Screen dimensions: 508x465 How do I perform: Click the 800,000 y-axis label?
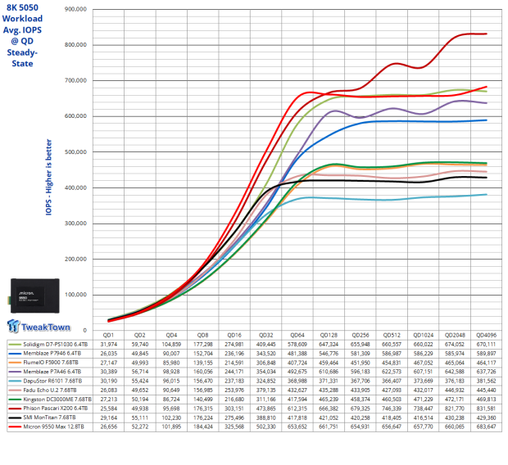pos(75,45)
